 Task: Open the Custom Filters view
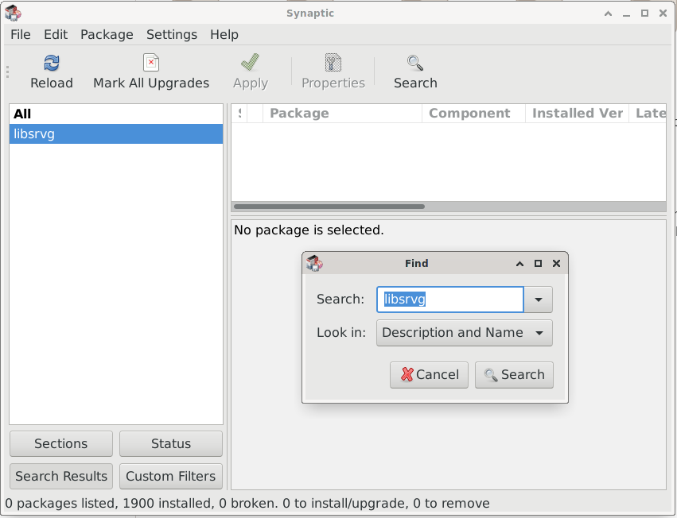171,476
